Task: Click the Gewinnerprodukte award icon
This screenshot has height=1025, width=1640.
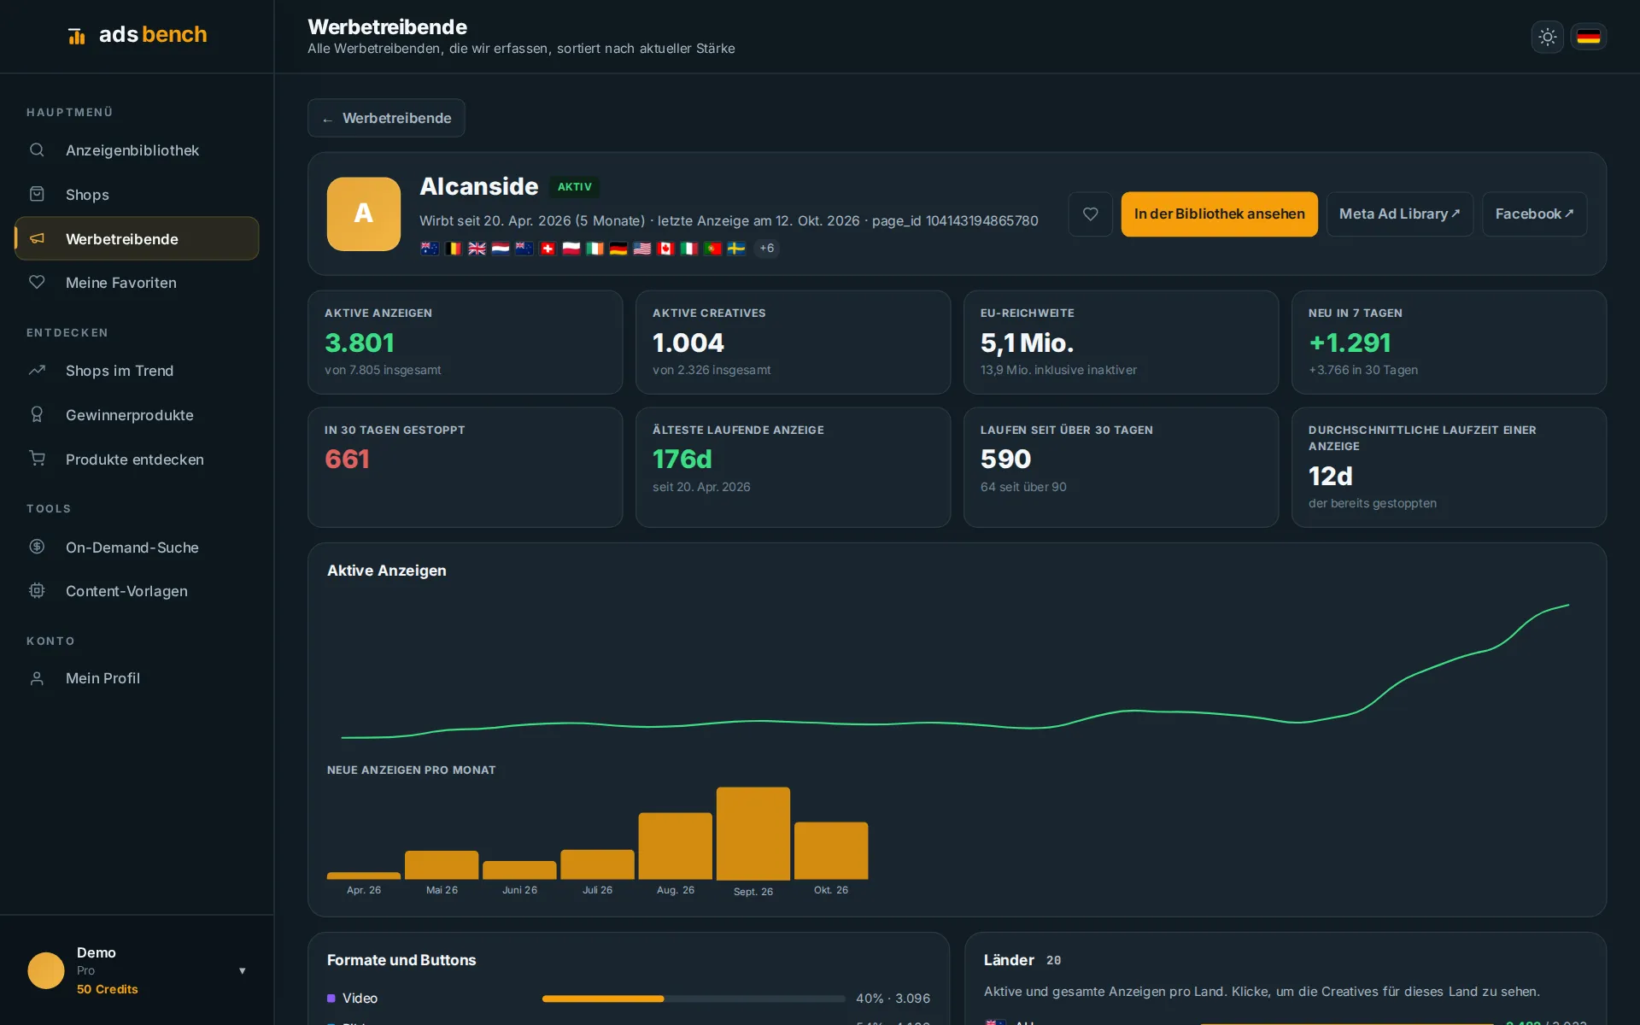Action: (37, 415)
